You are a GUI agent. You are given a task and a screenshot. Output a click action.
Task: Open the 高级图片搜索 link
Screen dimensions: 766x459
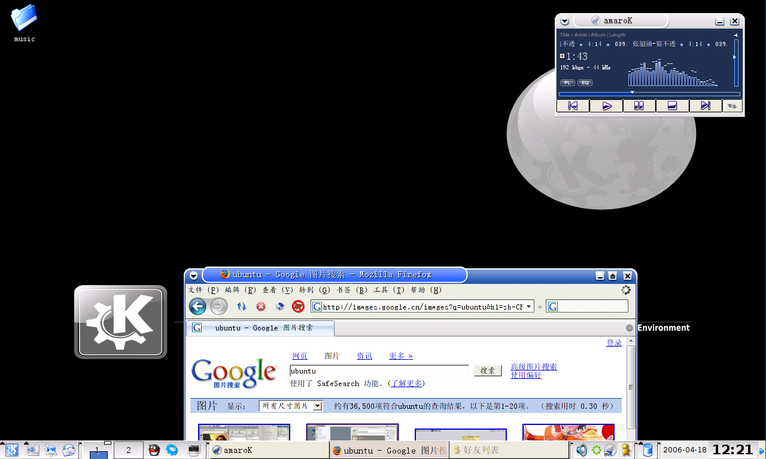534,367
